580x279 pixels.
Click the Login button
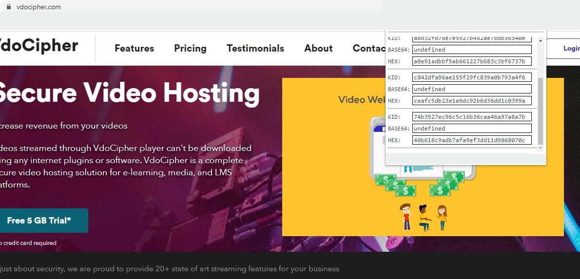(x=563, y=48)
